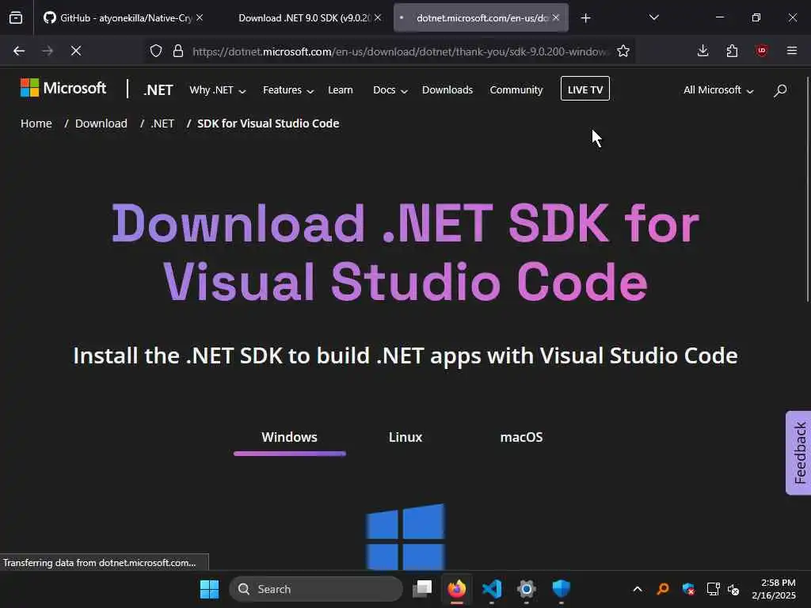This screenshot has width=811, height=608.
Task: Stop loading the current page
Action: 75,51
